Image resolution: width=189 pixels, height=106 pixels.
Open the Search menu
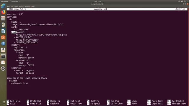click(21, 6)
